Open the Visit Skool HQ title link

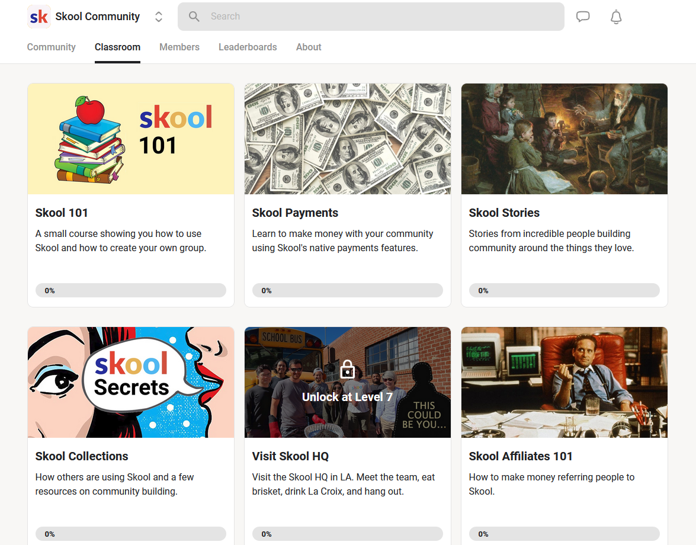[x=290, y=456]
